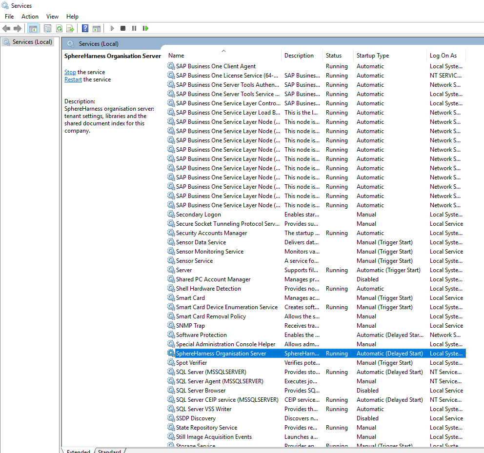The width and height of the screenshot is (484, 453).
Task: Click the Stop Service square icon
Action: (123, 28)
